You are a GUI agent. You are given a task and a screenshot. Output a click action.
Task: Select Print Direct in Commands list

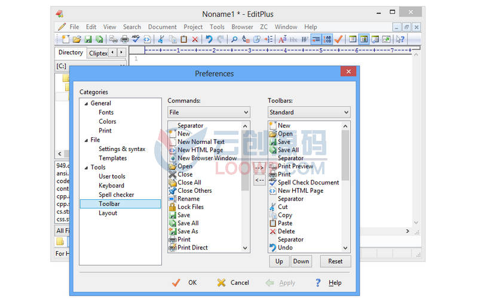tap(192, 248)
